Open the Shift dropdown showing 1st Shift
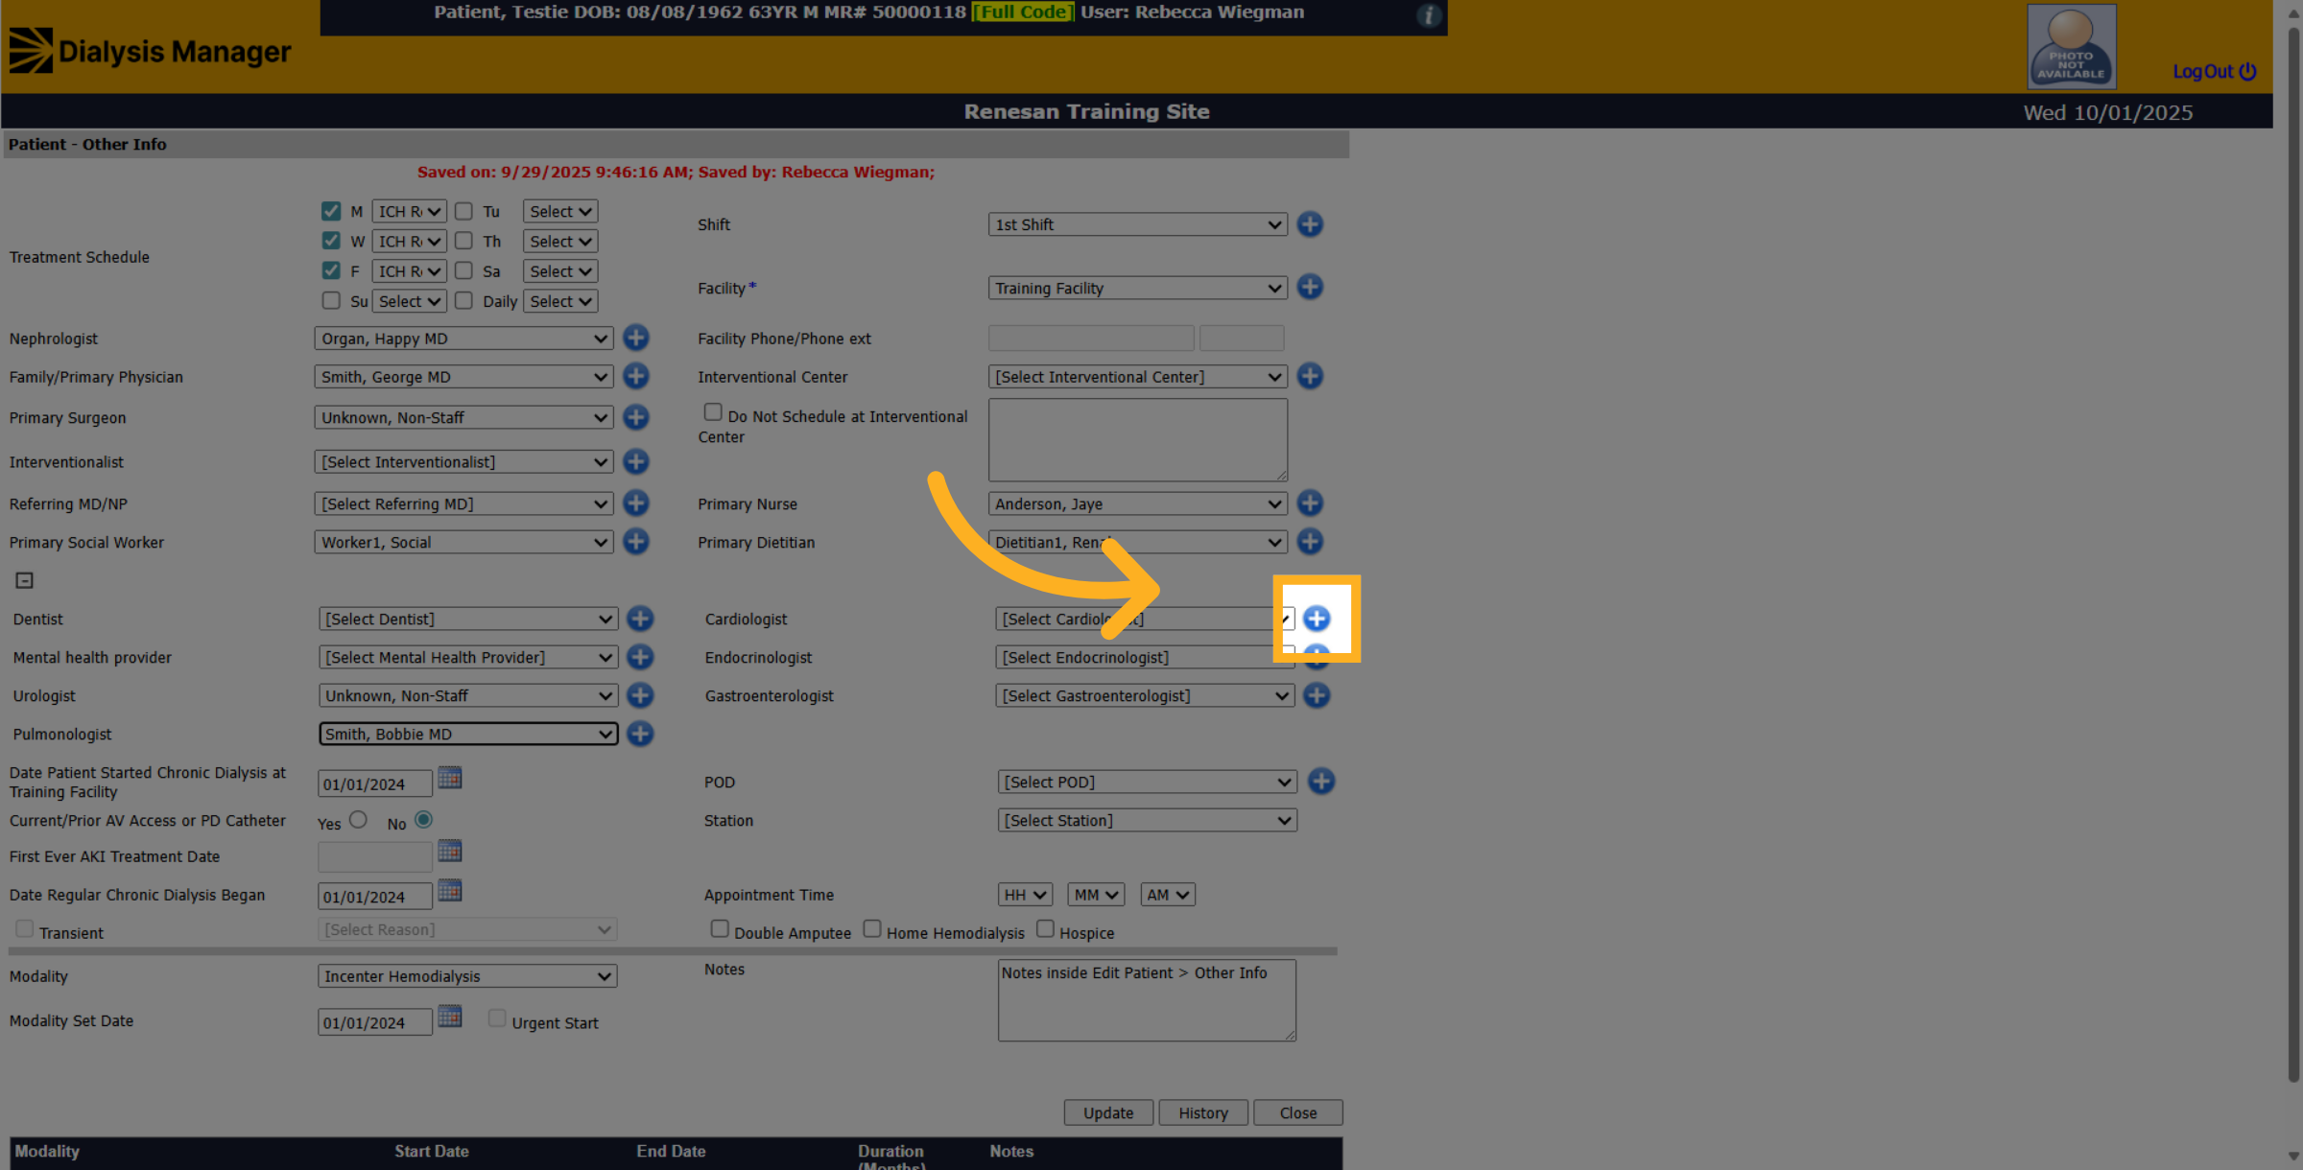 (1138, 224)
